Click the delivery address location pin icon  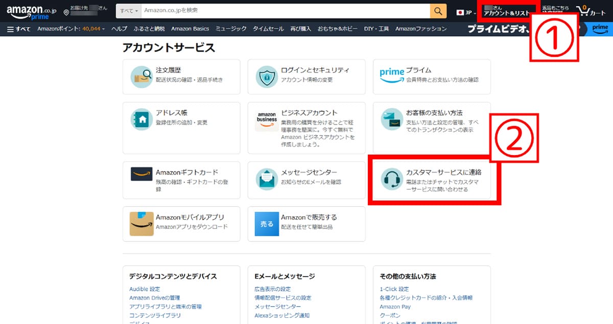pos(66,13)
